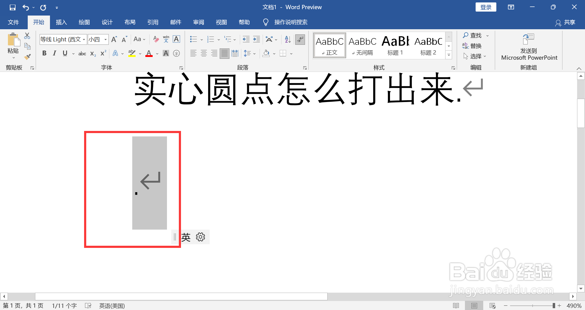Select center text alignment
The image size is (585, 310).
click(x=204, y=53)
